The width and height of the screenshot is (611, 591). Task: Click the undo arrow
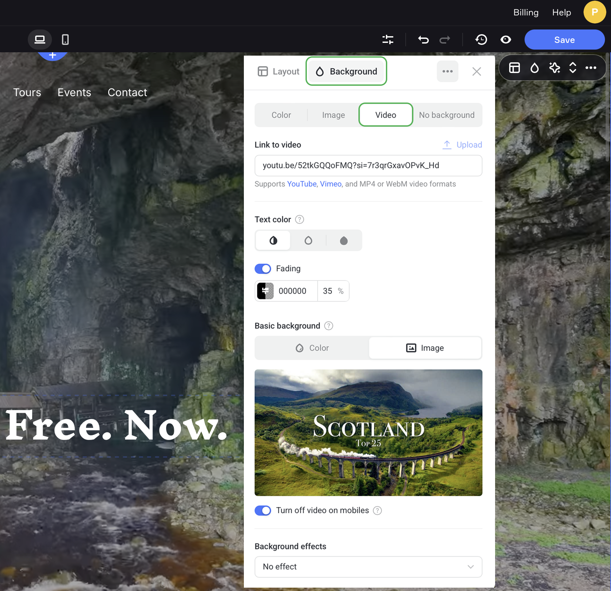pos(423,40)
